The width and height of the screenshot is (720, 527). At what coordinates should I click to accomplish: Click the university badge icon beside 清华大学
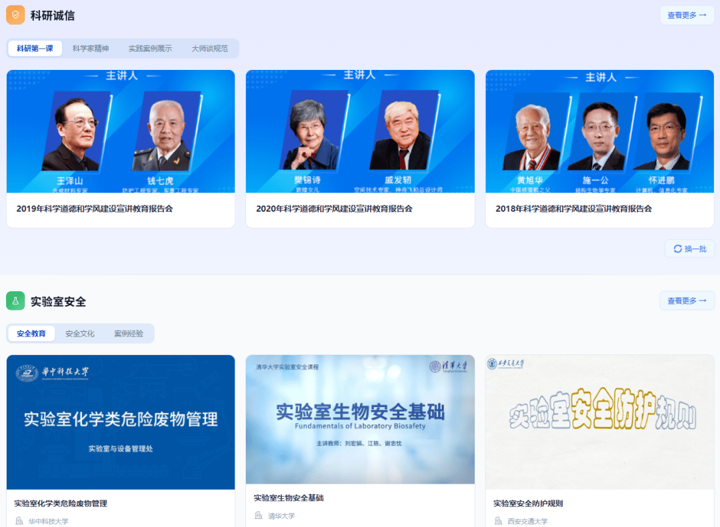tap(258, 515)
